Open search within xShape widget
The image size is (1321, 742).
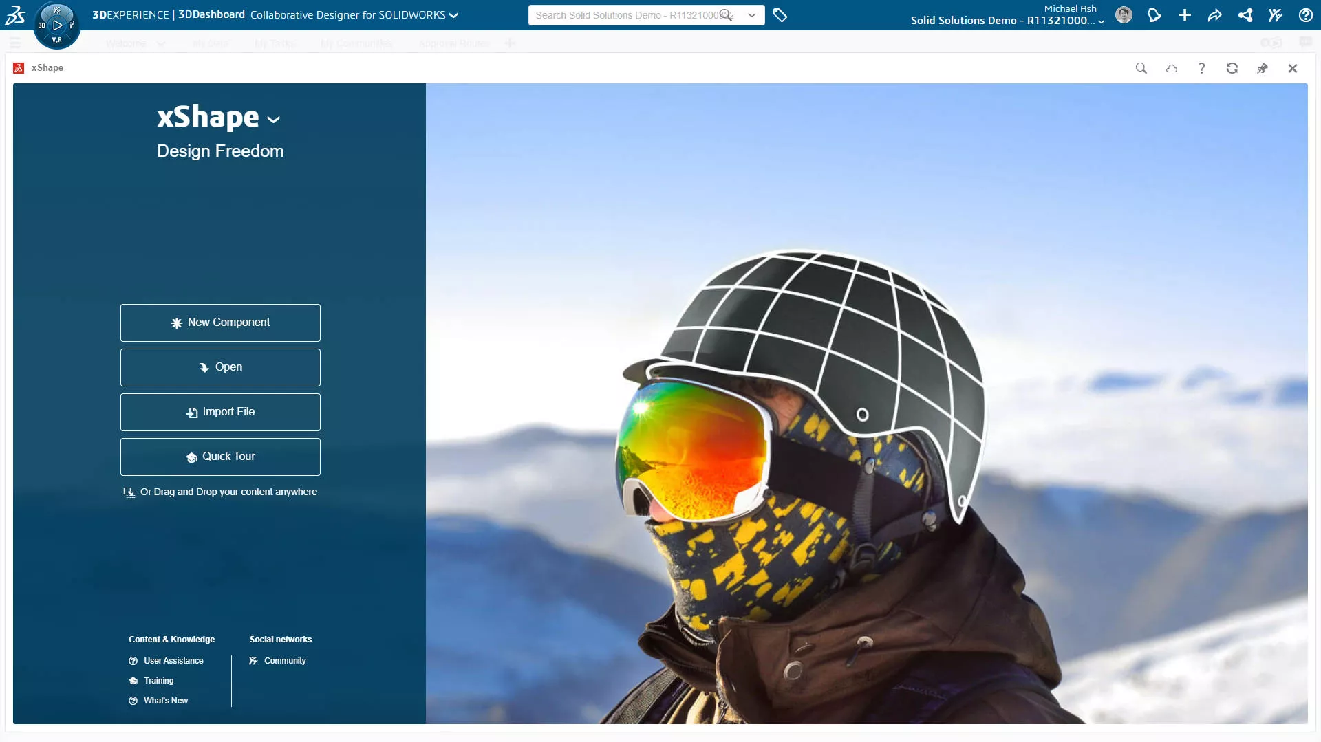tap(1141, 68)
